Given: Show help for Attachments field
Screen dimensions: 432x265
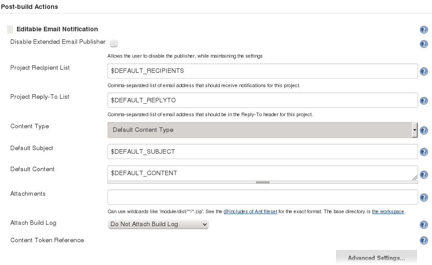Looking at the screenshot, I should 423,198.
